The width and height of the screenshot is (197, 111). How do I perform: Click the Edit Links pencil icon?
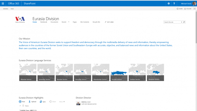(106, 22)
